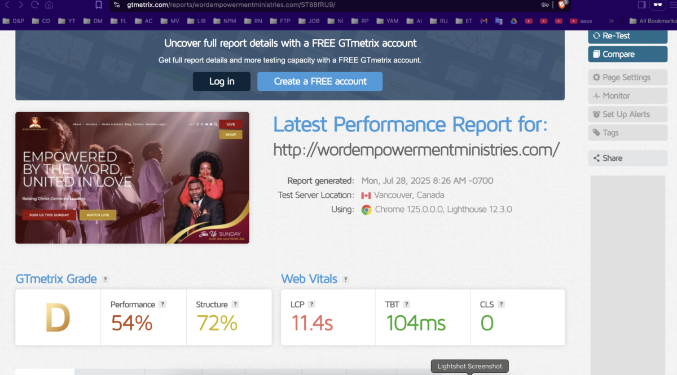Click the sunglasses private profile icon
677x375 pixels.
(657, 5)
